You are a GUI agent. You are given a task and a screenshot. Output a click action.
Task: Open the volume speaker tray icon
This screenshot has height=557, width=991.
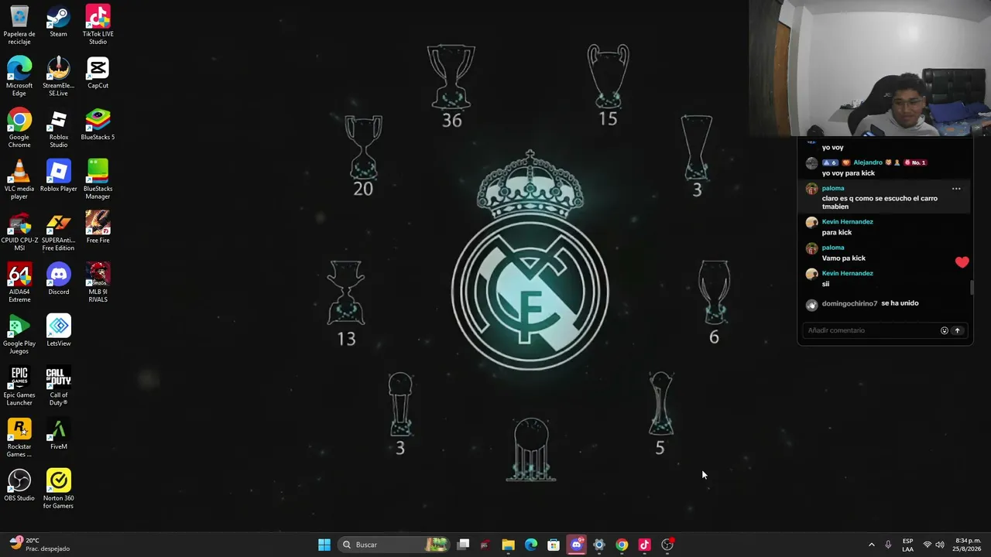point(940,545)
